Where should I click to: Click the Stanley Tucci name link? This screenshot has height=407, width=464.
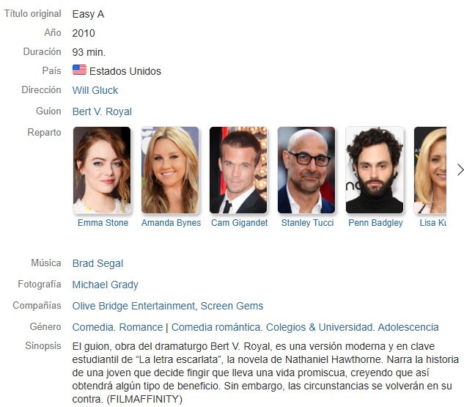click(x=307, y=223)
